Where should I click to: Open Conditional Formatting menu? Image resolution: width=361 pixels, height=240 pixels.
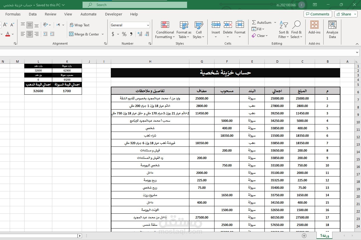coord(165,30)
